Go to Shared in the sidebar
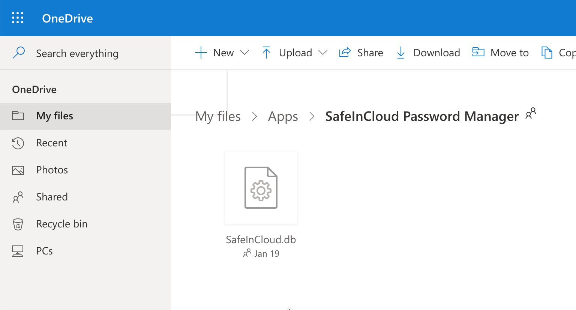576x310 pixels. pyautogui.click(x=52, y=197)
